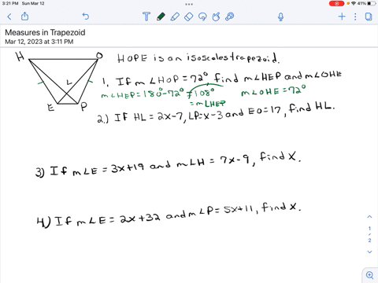Tap handwritten problem 2 about HL

point(216,113)
